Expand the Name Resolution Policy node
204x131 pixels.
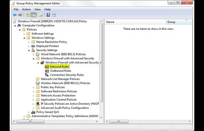coord(29,42)
